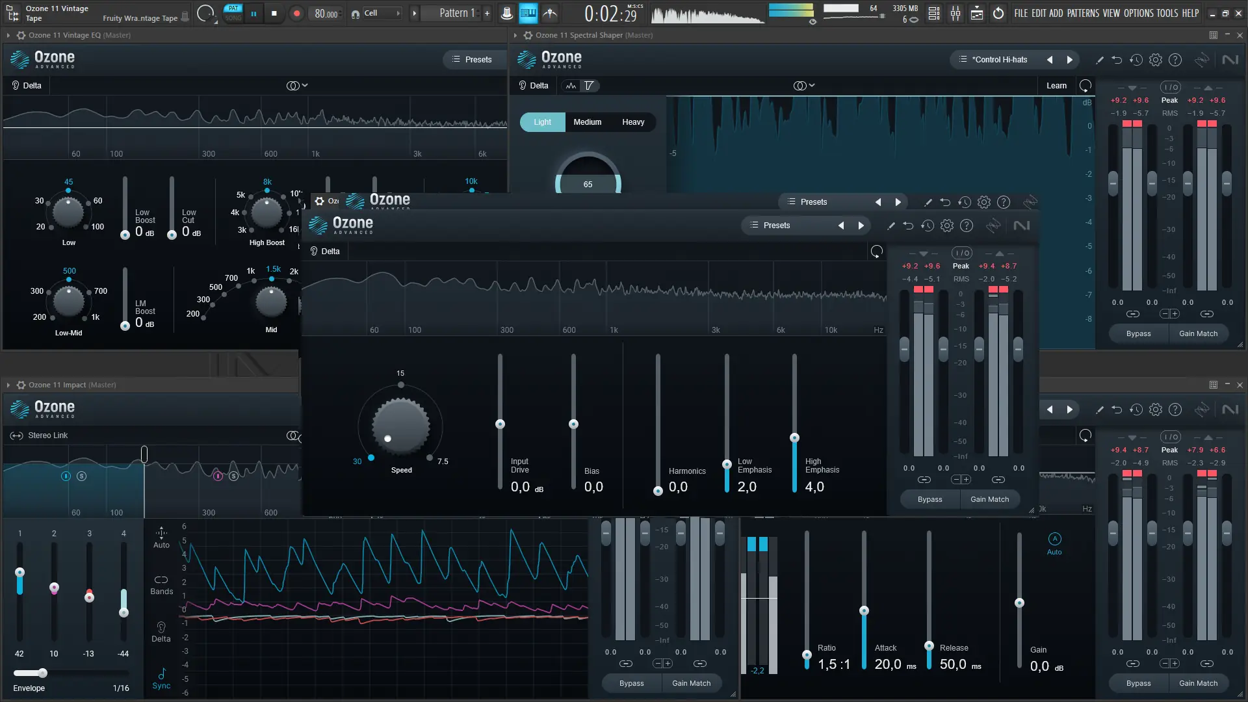Click Gain Match in Vintage Tape

click(989, 499)
